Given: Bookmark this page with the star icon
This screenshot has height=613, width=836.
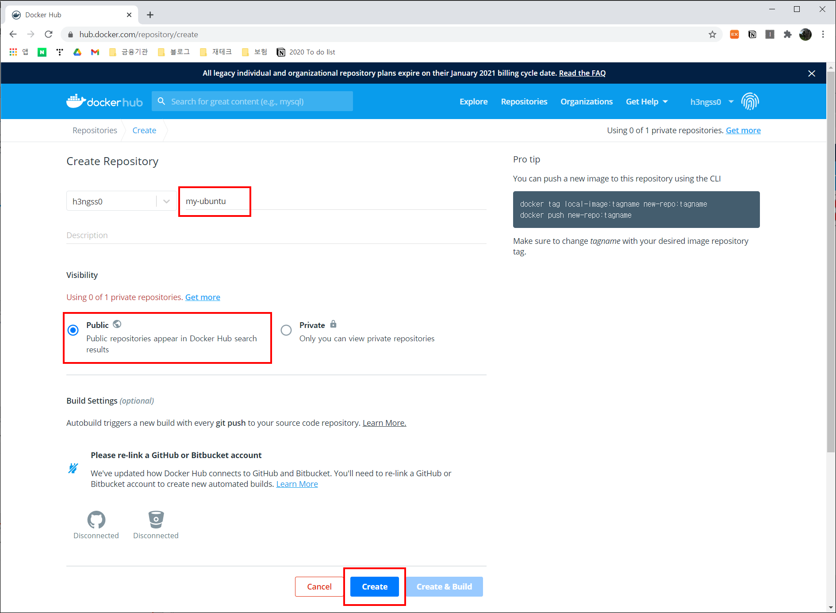Looking at the screenshot, I should pyautogui.click(x=712, y=35).
